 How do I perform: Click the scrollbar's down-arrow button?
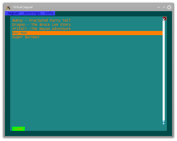point(164,124)
